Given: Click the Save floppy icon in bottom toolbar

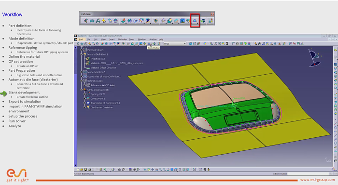Looking at the screenshot, I should pos(85,170).
